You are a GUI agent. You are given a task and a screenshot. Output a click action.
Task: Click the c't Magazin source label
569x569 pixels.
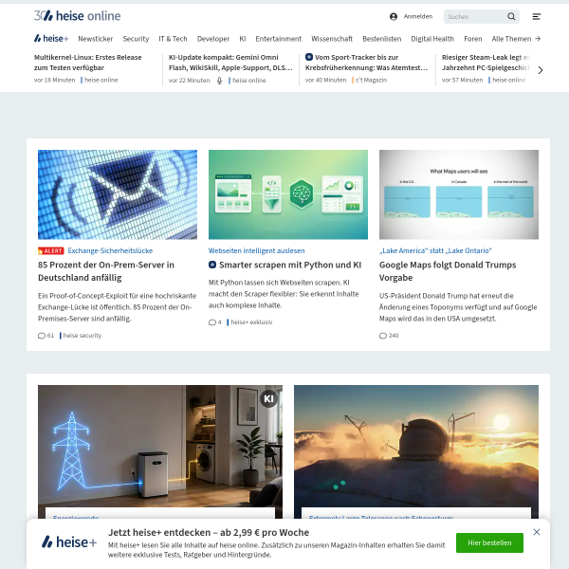(x=371, y=81)
